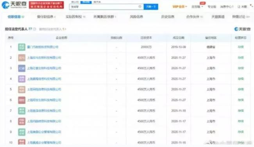Click the green status label in row 1
This screenshot has width=254, height=147.
click(x=241, y=47)
